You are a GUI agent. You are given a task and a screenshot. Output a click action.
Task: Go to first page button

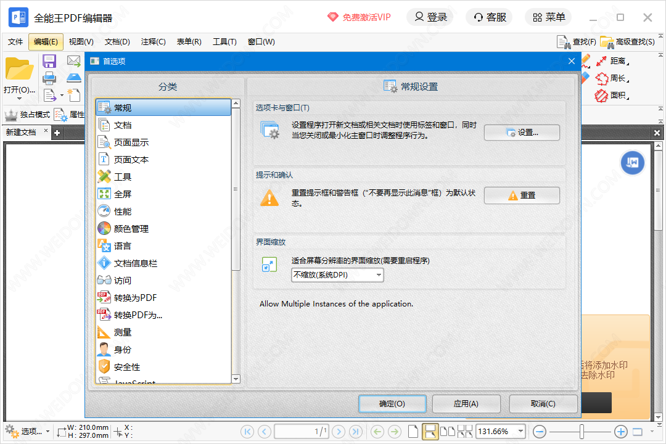point(247,432)
